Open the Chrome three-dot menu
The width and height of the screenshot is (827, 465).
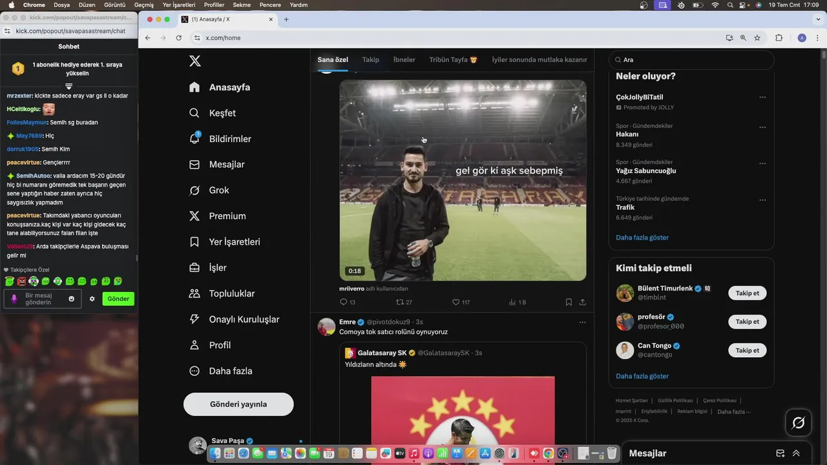pos(818,38)
